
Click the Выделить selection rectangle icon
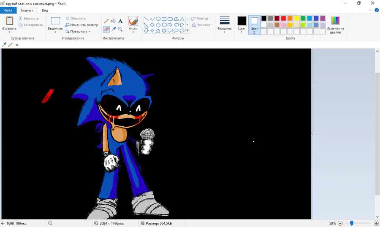coord(55,21)
